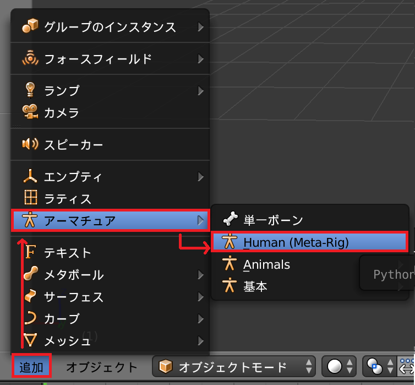Screen dimensions: 415x385
Task: Open the メタボール submenu
Action: (110, 275)
